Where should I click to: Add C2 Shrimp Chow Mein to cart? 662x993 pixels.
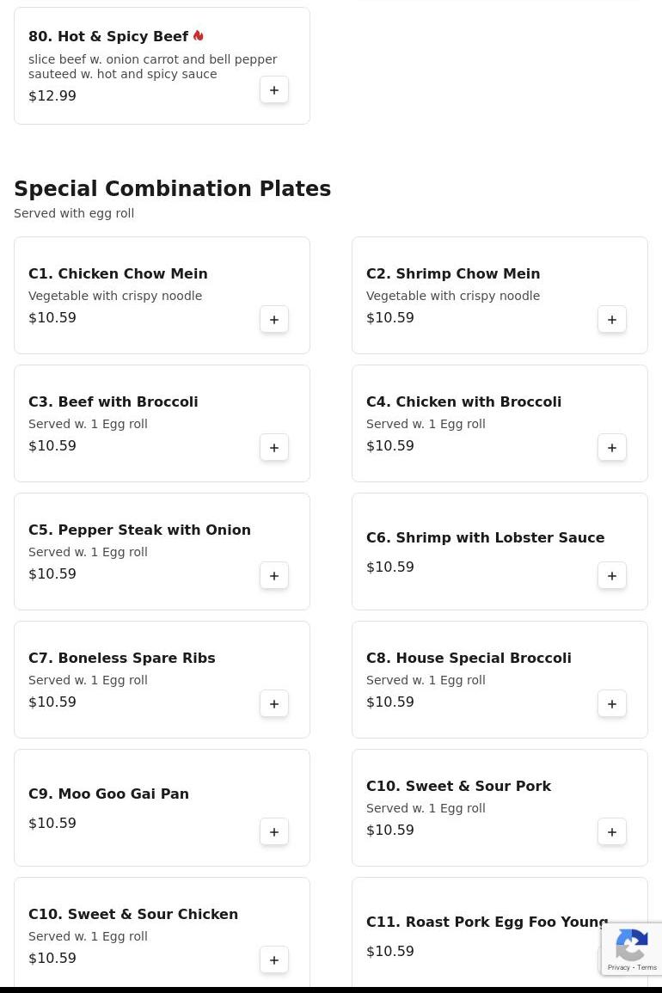pos(612,319)
